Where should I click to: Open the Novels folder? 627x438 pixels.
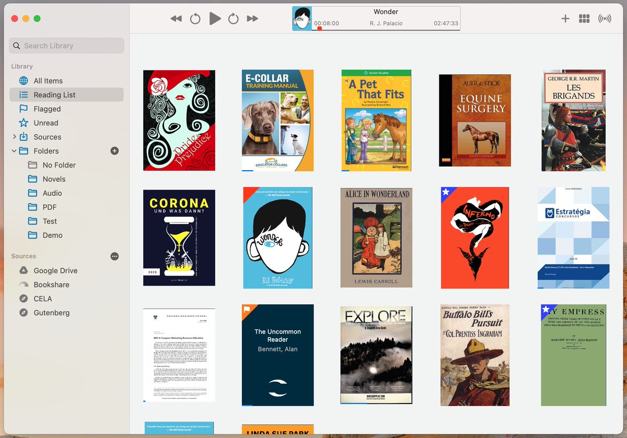coord(66,179)
